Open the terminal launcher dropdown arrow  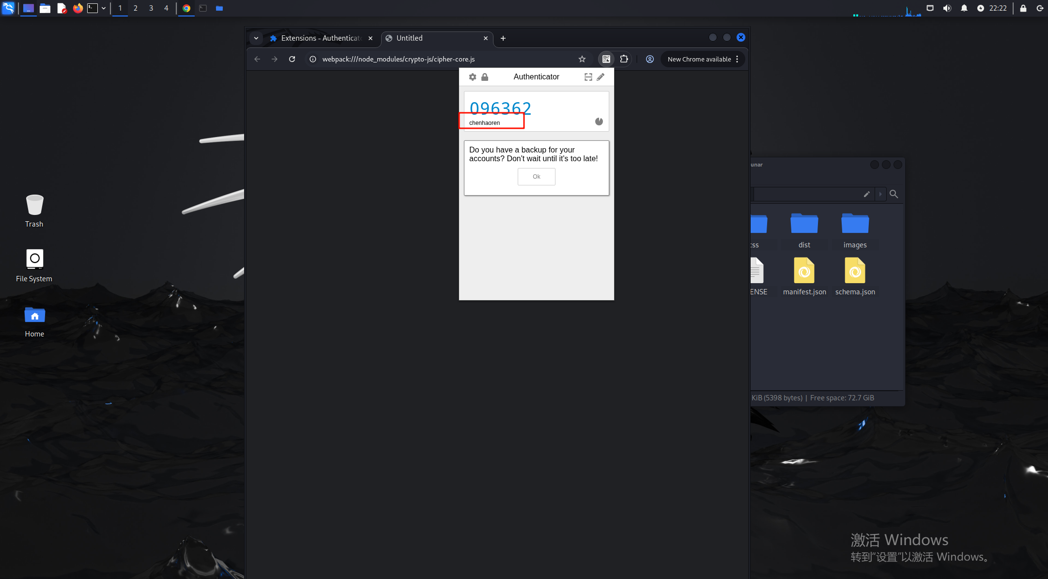[104, 8]
